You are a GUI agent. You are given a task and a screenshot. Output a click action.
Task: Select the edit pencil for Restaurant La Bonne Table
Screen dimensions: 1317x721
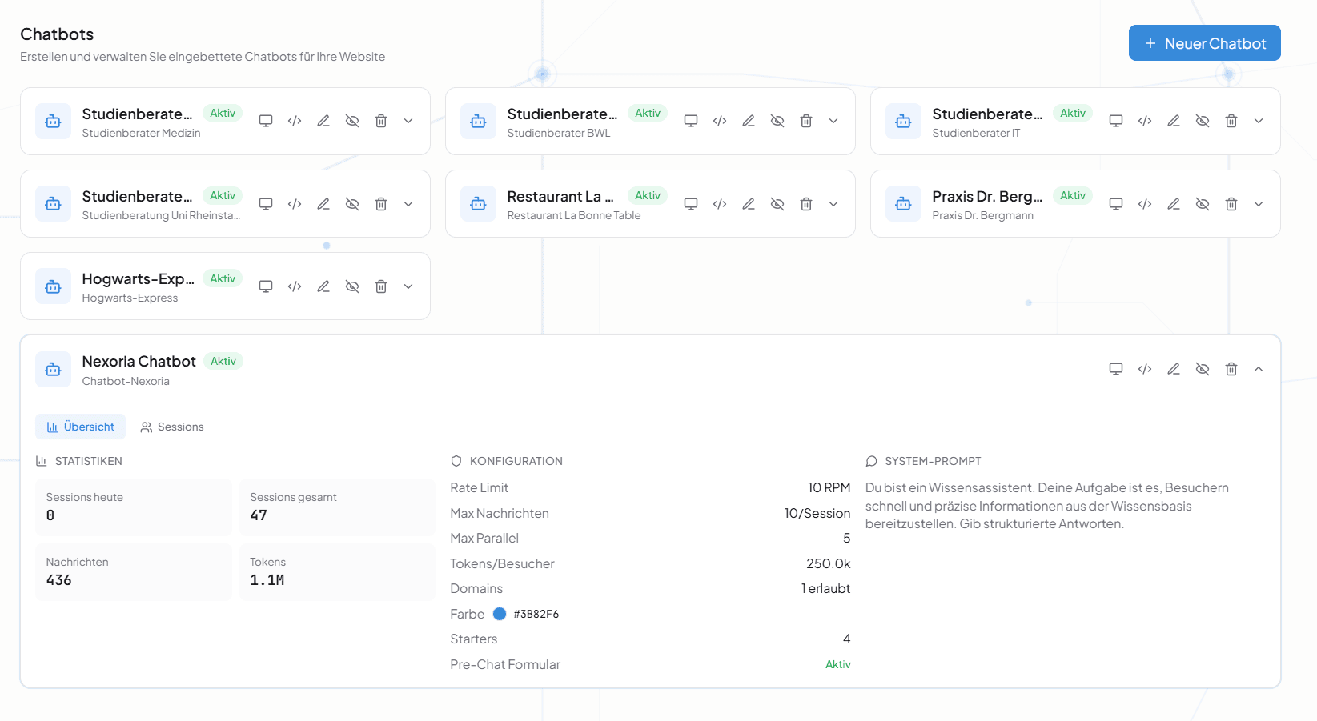(748, 203)
